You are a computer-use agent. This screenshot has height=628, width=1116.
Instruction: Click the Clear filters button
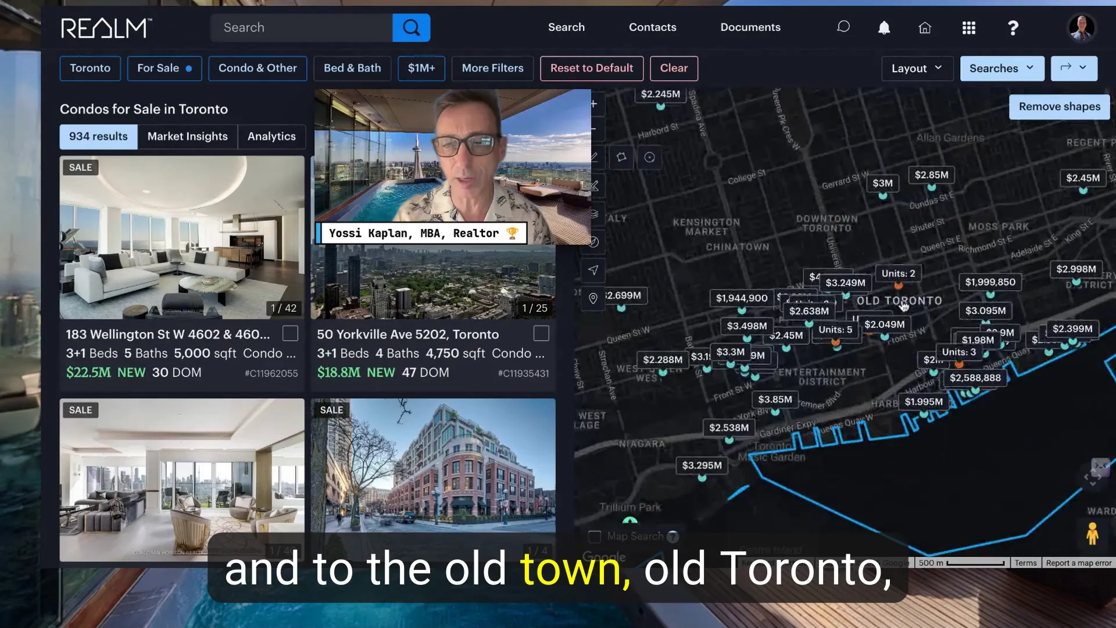pyautogui.click(x=674, y=68)
